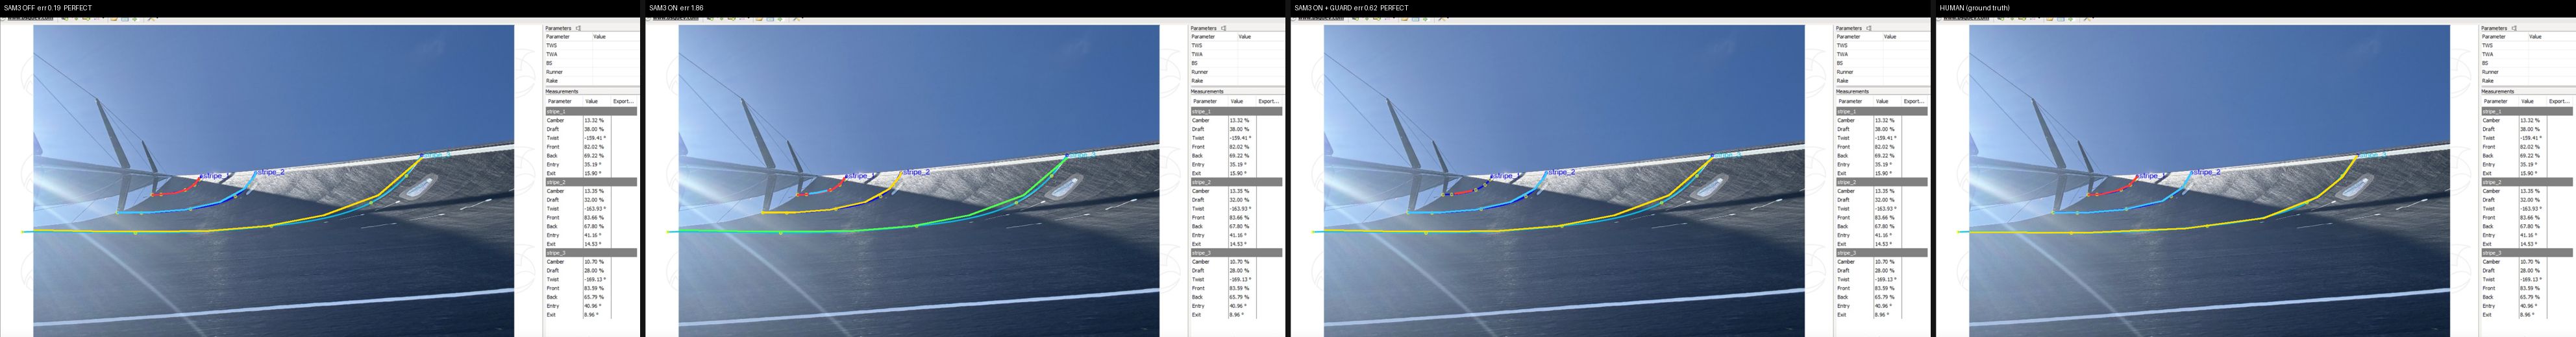Select stripe_1 header in SAM3 OFF panel
This screenshot has width=2576, height=337.
coord(591,111)
